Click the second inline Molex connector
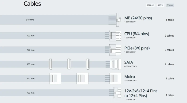Viewport: 187px width, 103px height. click(82, 79)
